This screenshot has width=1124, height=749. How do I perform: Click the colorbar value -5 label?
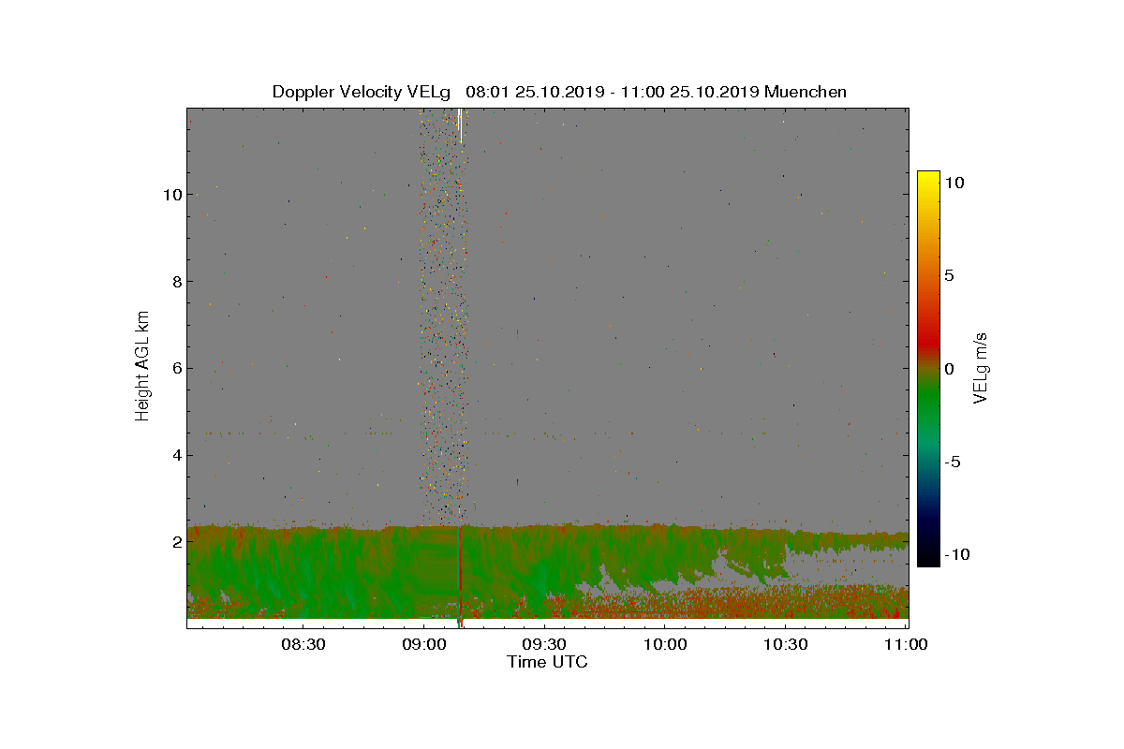point(954,462)
